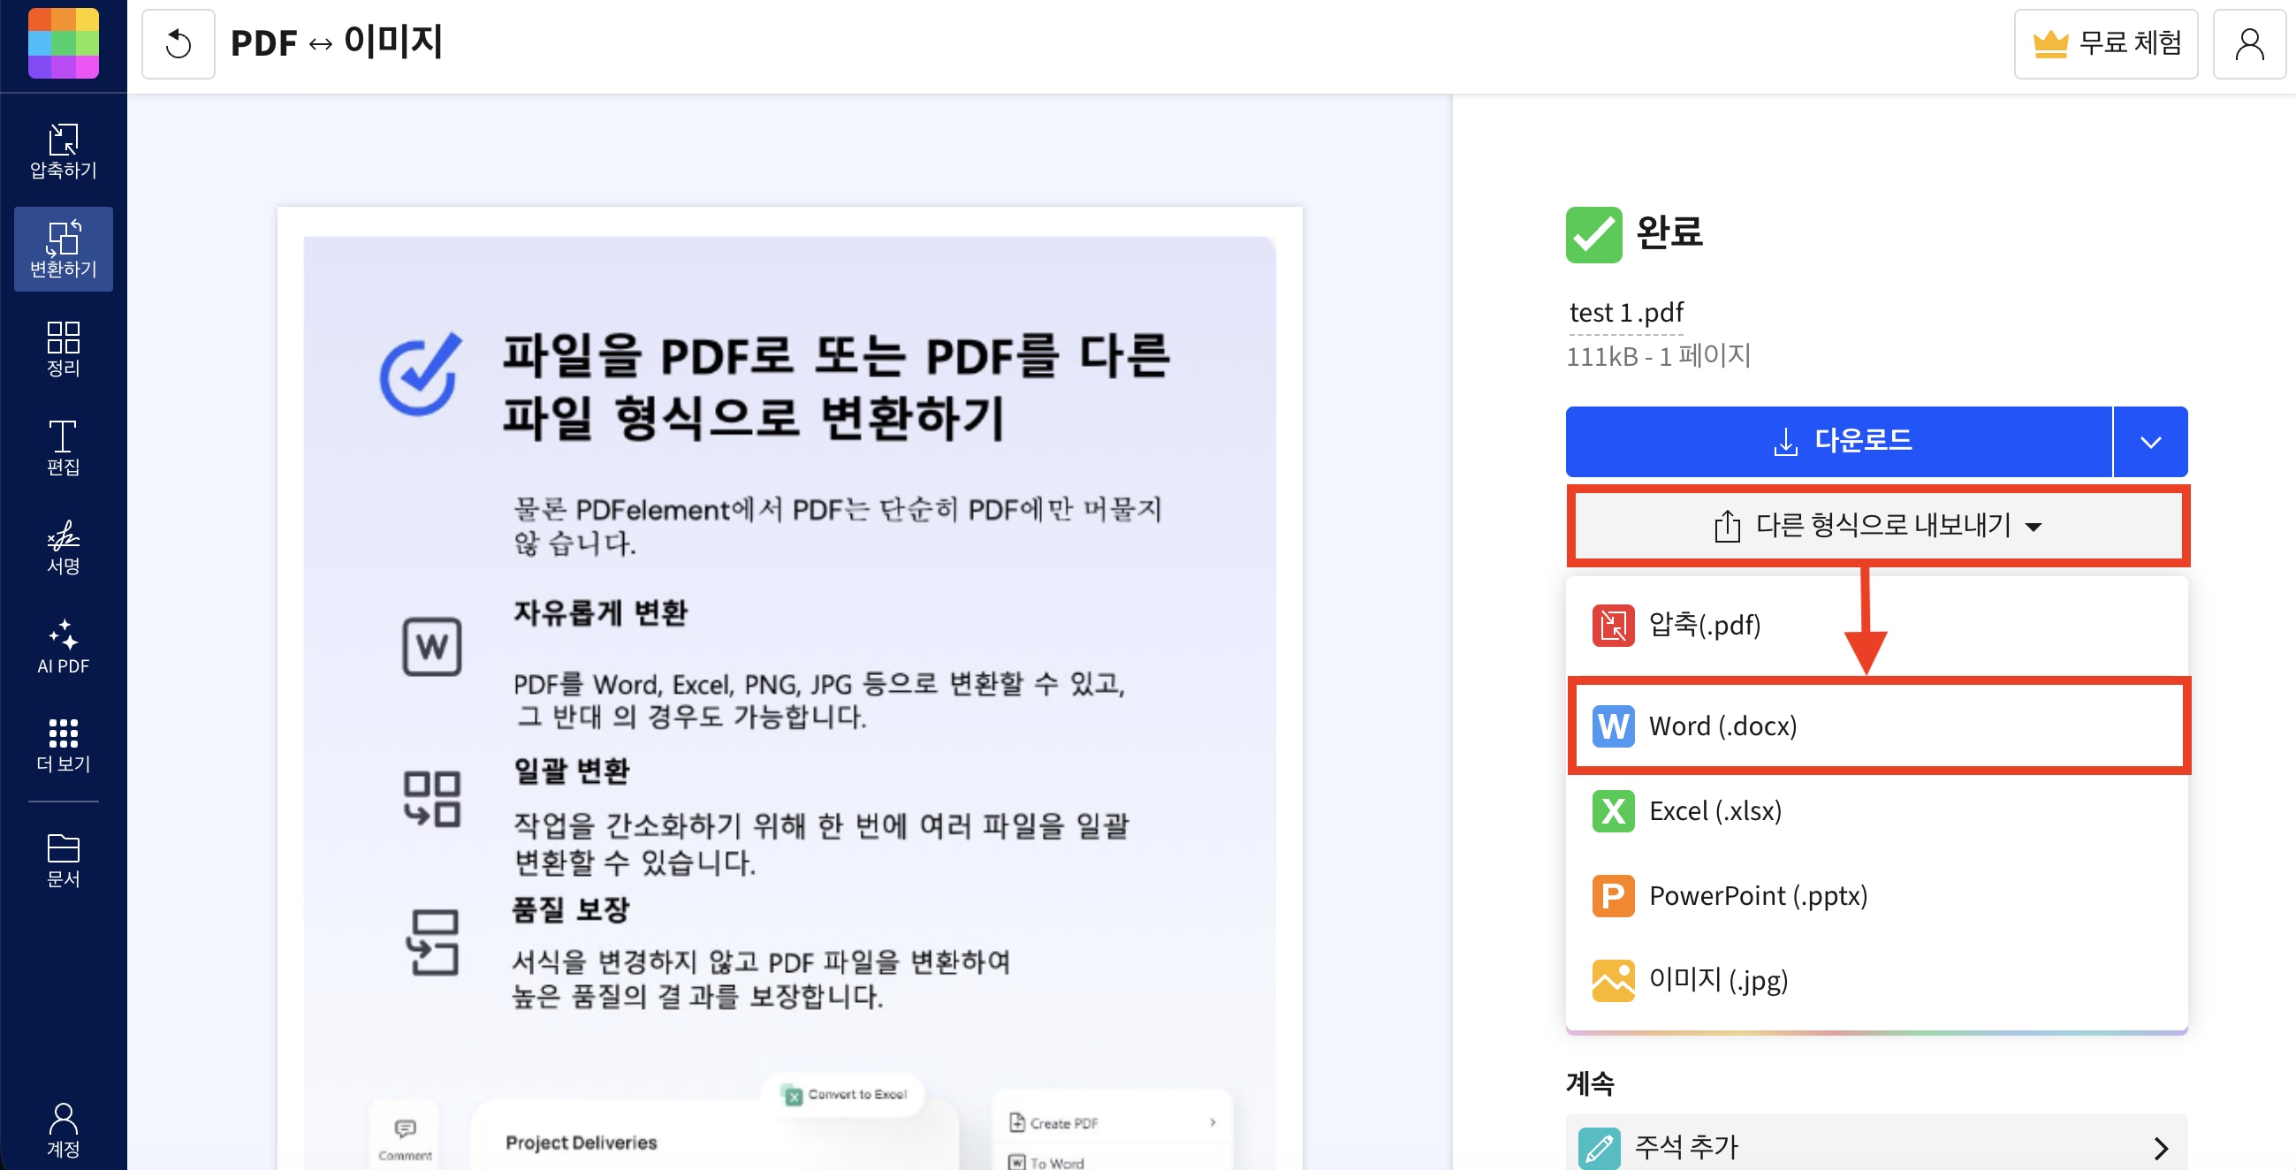This screenshot has width=2296, height=1170.
Task: Open the 문서 documents folder
Action: pyautogui.click(x=64, y=860)
